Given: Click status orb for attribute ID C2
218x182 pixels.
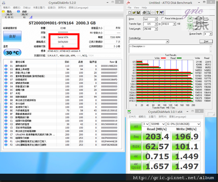Looking at the screenshot, I should click(6, 124).
